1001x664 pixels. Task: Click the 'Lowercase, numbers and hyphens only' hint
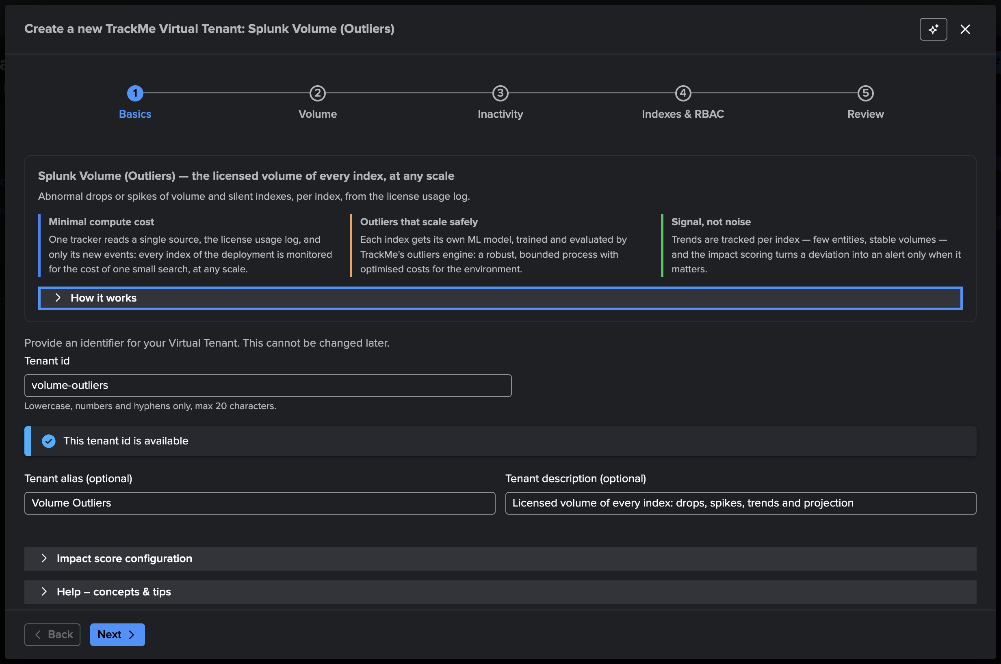150,406
